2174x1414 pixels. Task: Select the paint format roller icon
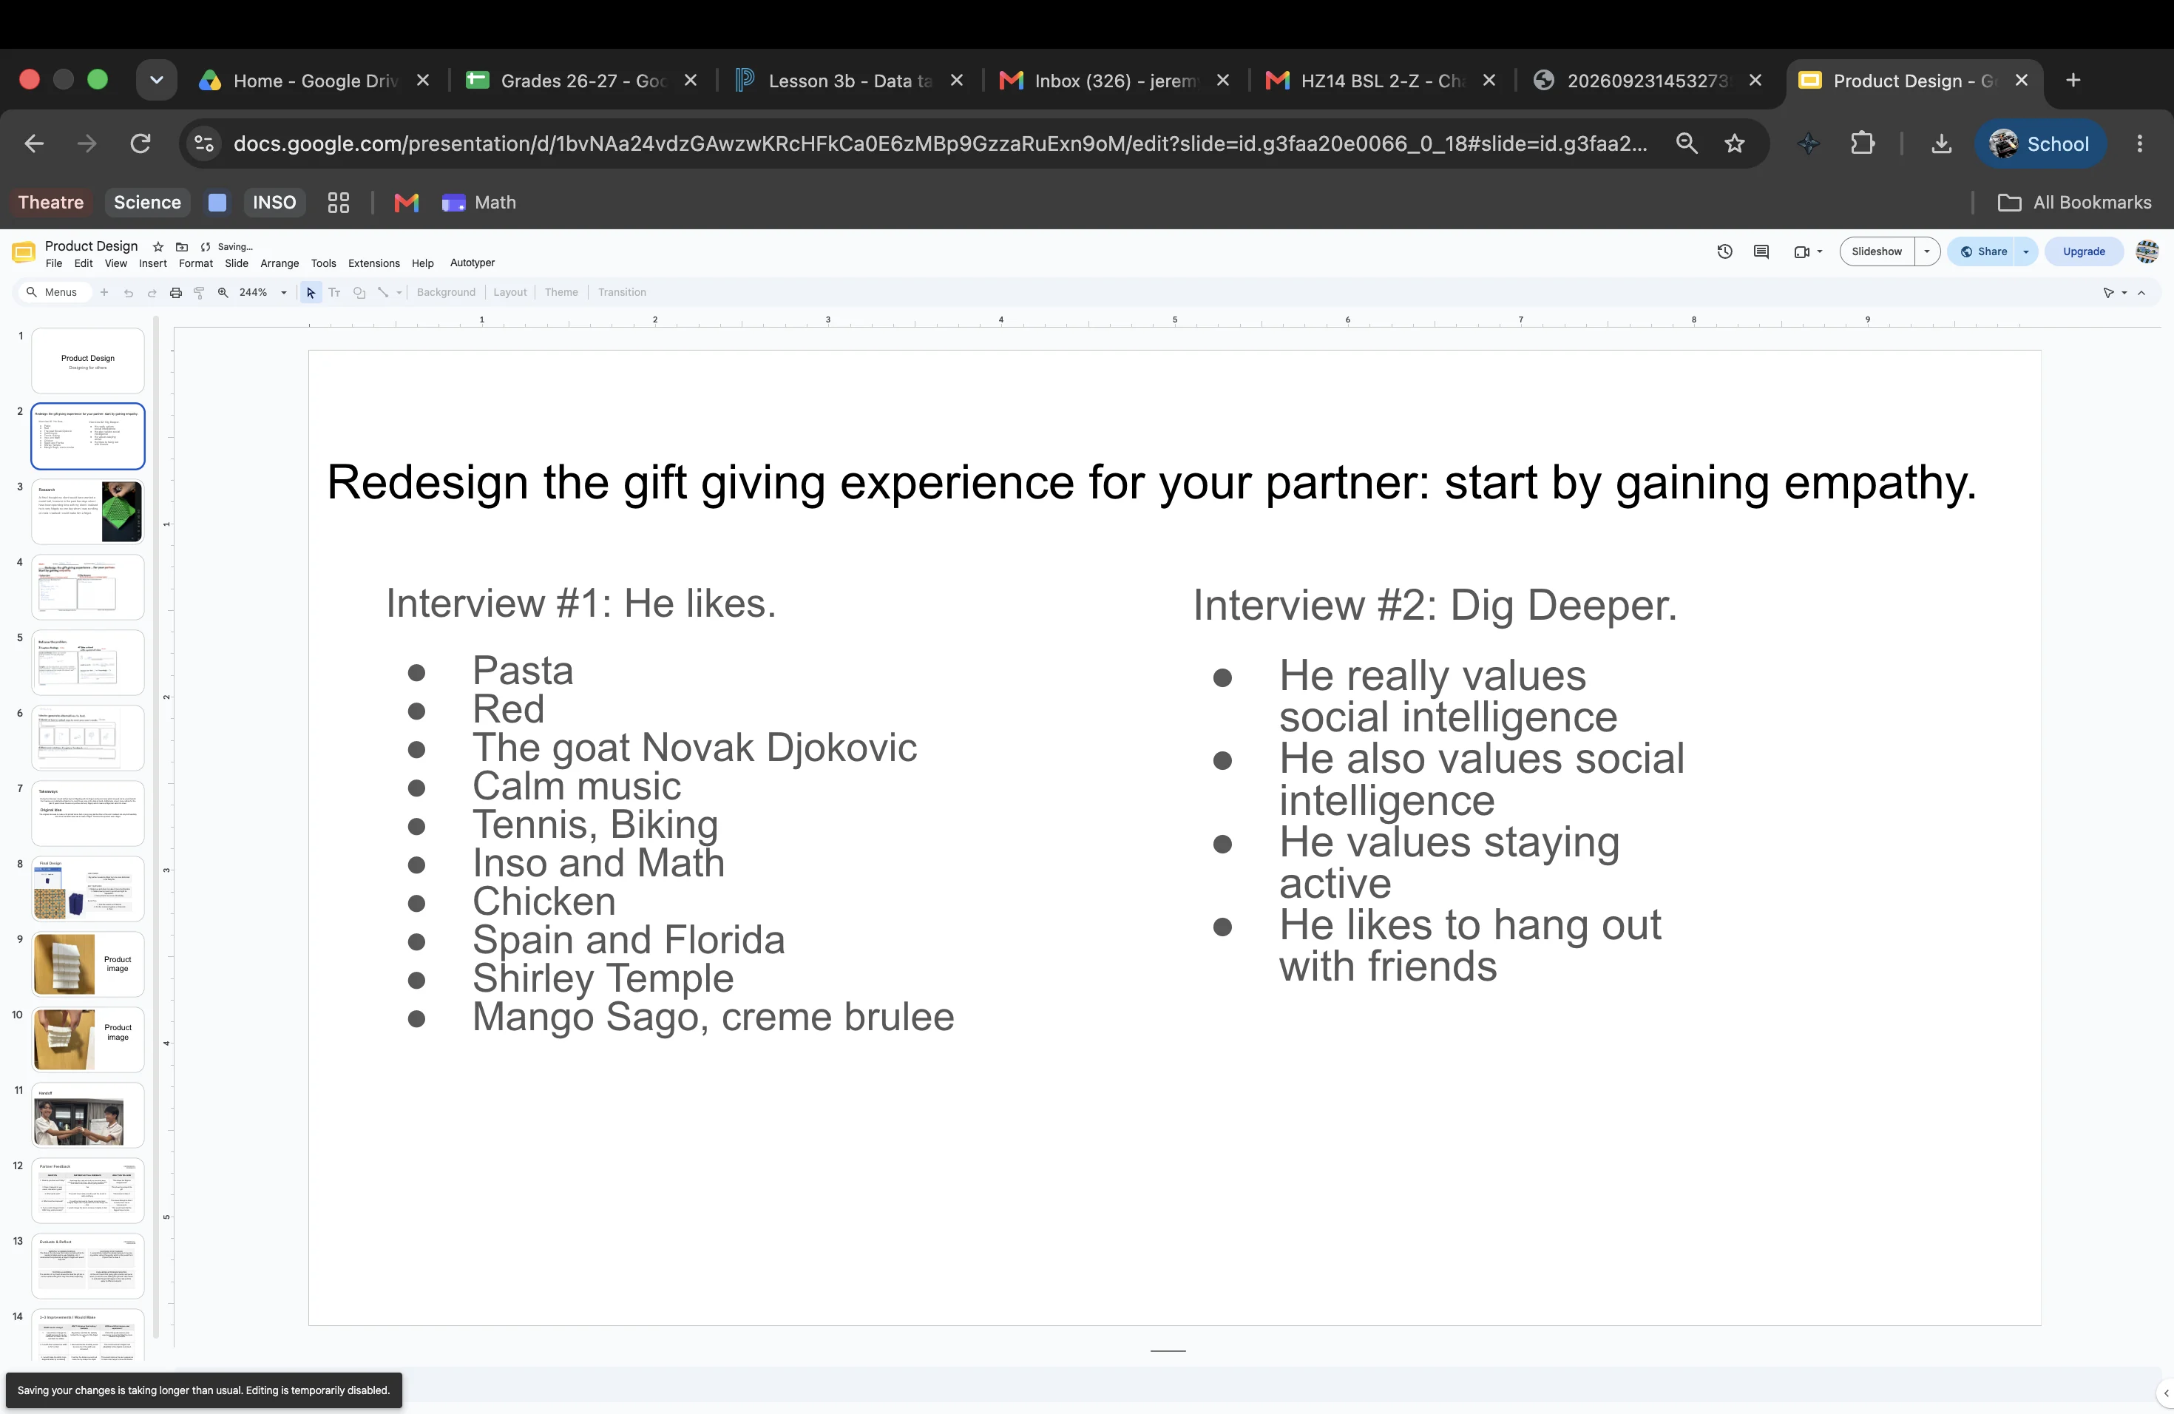click(x=199, y=292)
